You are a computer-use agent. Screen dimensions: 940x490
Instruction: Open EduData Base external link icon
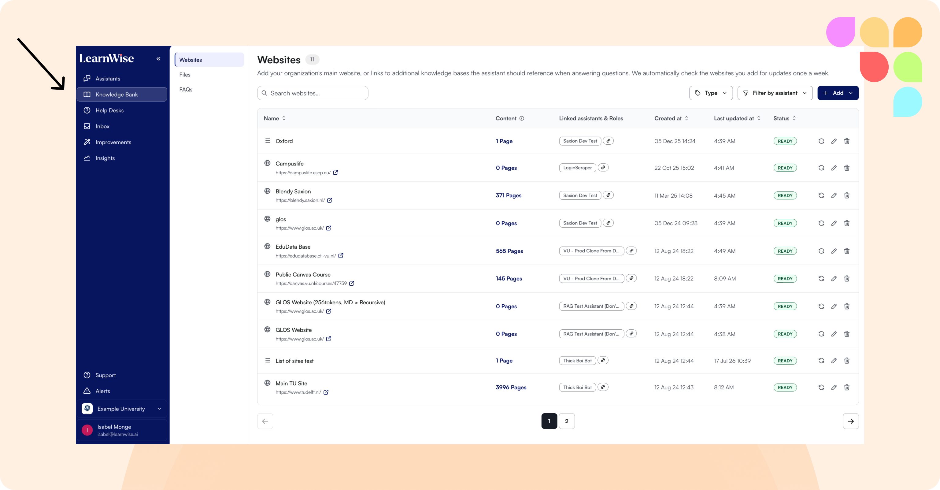coord(340,256)
